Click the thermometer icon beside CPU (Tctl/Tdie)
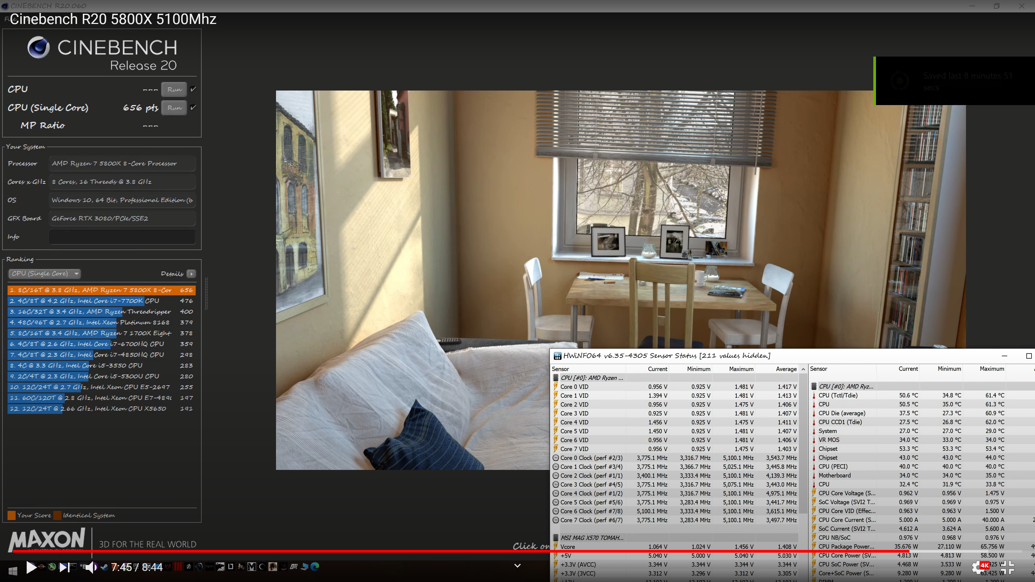 (x=814, y=396)
